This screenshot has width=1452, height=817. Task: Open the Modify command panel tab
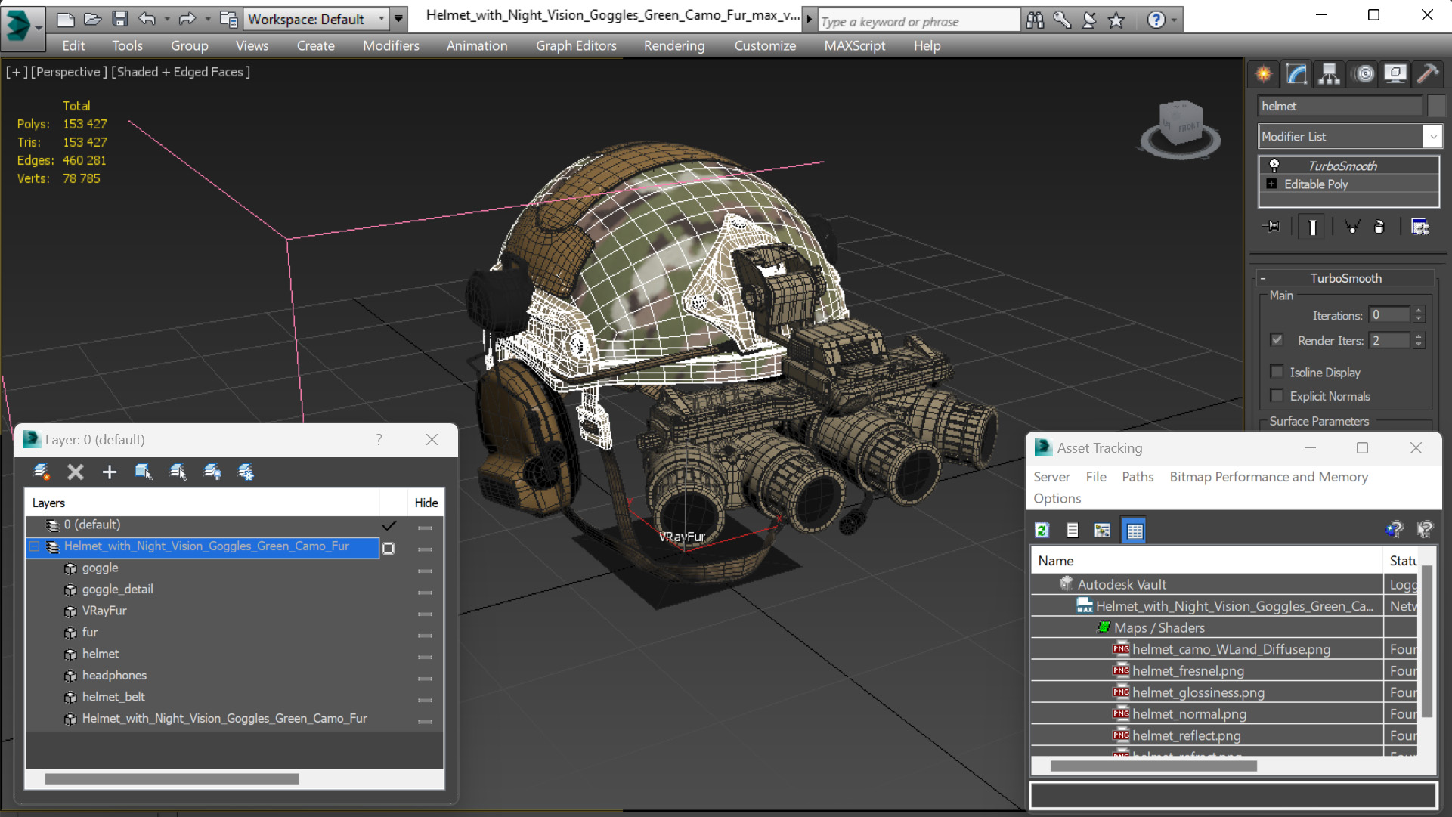point(1297,73)
